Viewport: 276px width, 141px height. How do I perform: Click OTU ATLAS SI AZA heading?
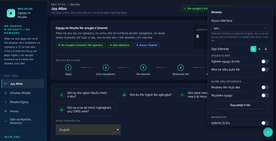pyautogui.click(x=67, y=60)
